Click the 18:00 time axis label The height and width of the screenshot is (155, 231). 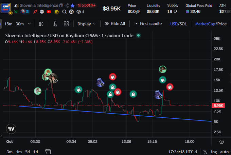[190, 142]
